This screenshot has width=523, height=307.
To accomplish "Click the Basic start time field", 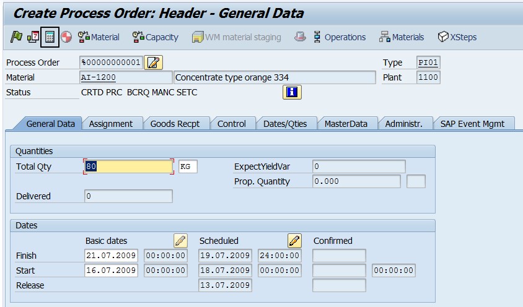I will pyautogui.click(x=166, y=270).
